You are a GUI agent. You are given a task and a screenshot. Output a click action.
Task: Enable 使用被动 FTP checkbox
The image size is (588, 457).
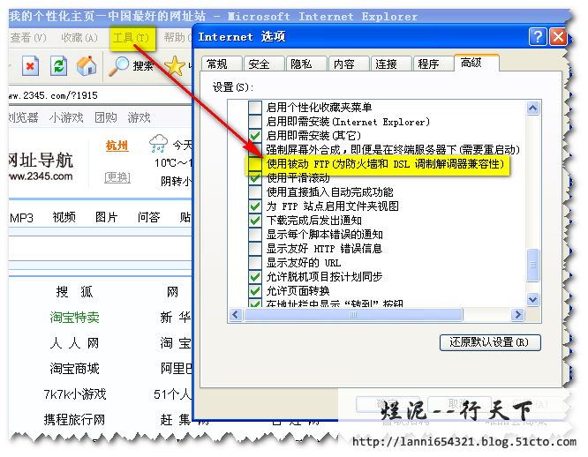point(255,164)
